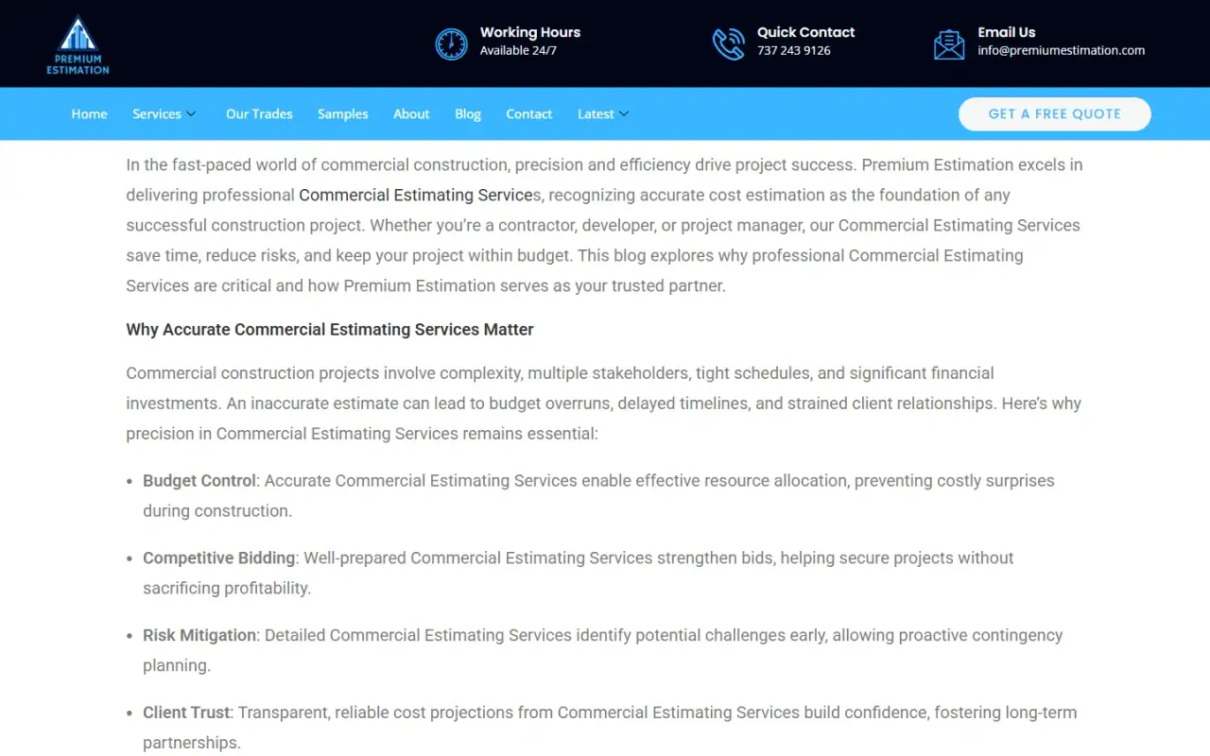Click the Premium Estimation logo
This screenshot has height=756, width=1210.
(x=78, y=44)
